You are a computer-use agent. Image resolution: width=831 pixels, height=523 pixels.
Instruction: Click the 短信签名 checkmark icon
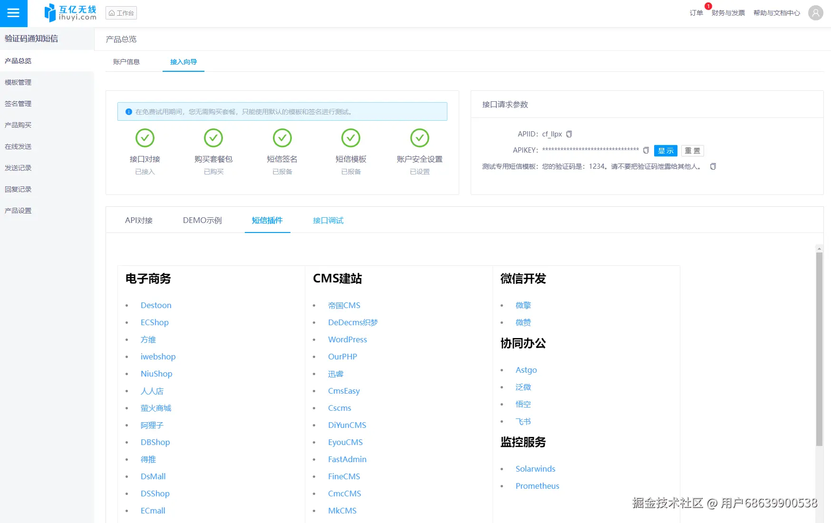click(282, 138)
